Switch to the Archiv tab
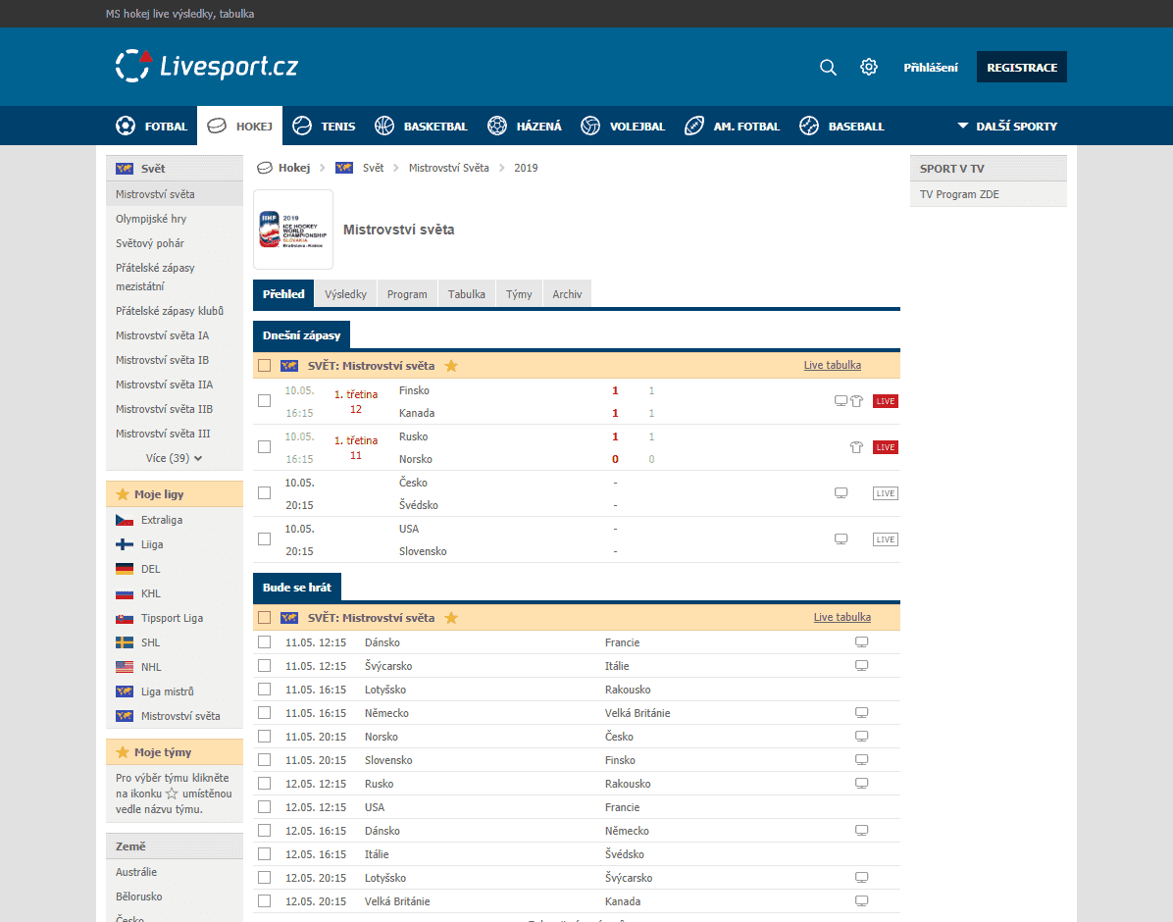Viewport: 1173px width, 922px height. click(x=567, y=294)
